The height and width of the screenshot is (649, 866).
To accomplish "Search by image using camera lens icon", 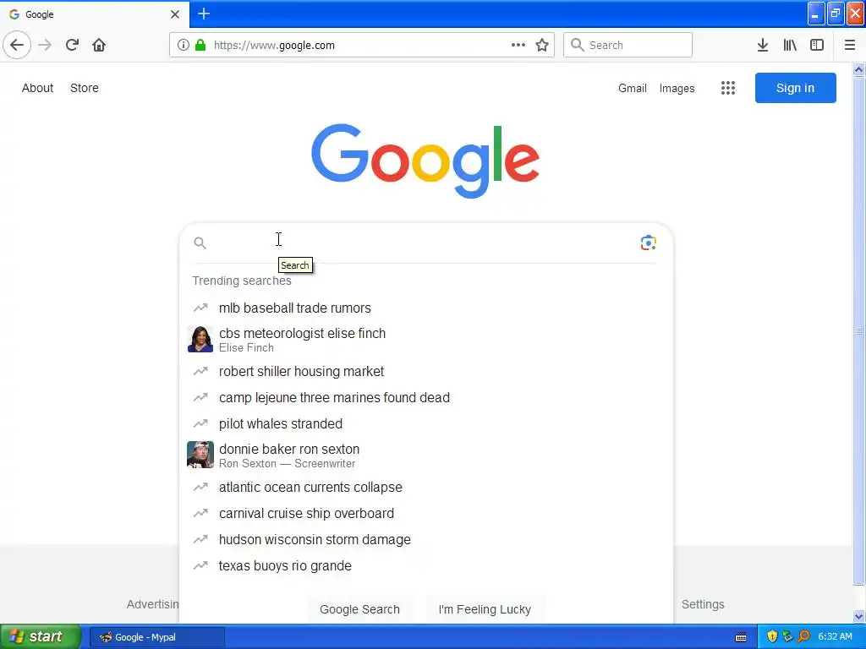I will coord(649,243).
